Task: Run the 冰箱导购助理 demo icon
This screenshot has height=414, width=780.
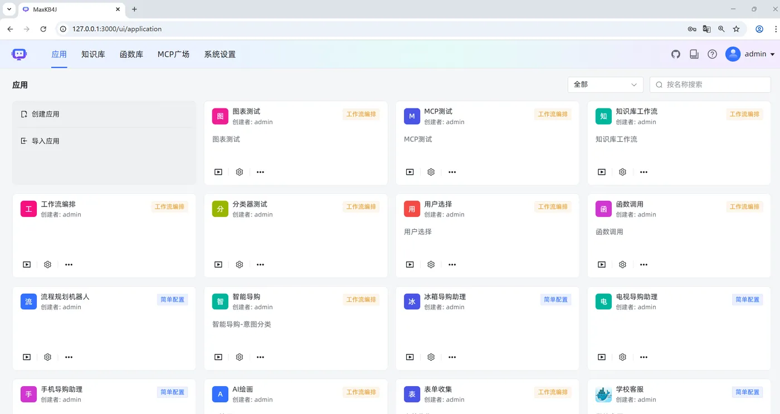Action: click(x=410, y=357)
